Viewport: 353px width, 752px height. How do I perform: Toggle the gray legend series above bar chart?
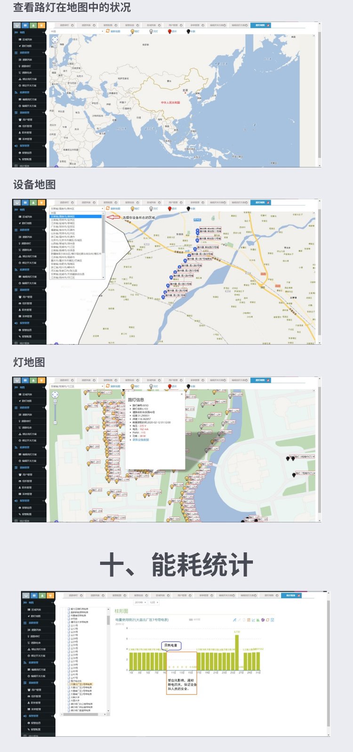[191, 620]
